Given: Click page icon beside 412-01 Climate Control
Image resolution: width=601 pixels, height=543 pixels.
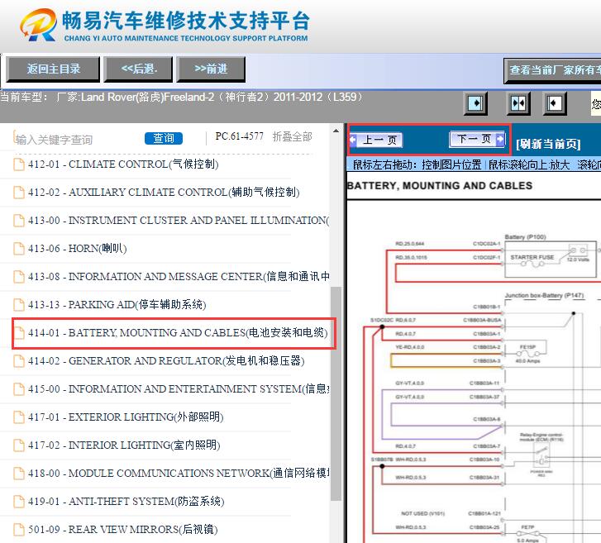Looking at the screenshot, I should click(19, 164).
